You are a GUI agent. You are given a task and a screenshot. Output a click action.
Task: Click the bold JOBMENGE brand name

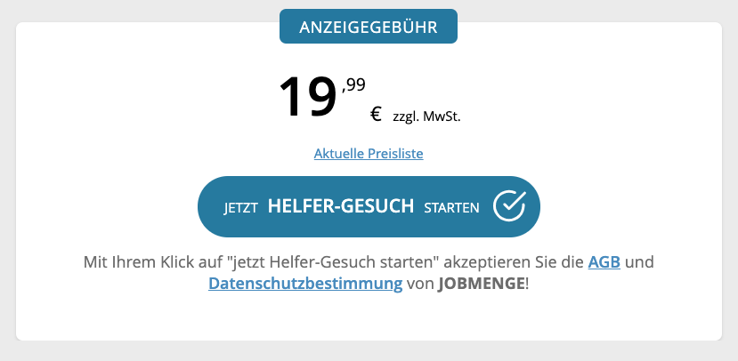click(481, 284)
